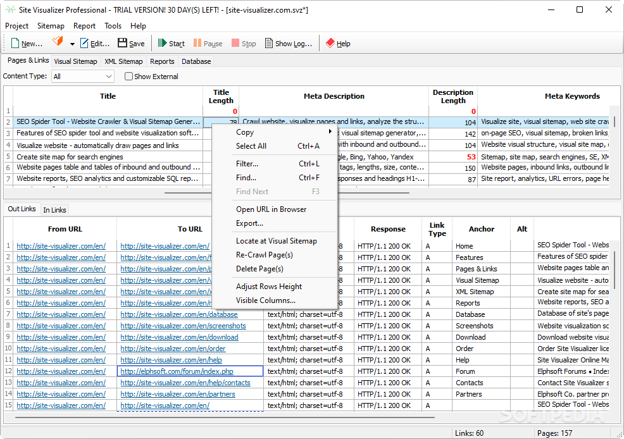Click the Edit project icon

coord(84,44)
